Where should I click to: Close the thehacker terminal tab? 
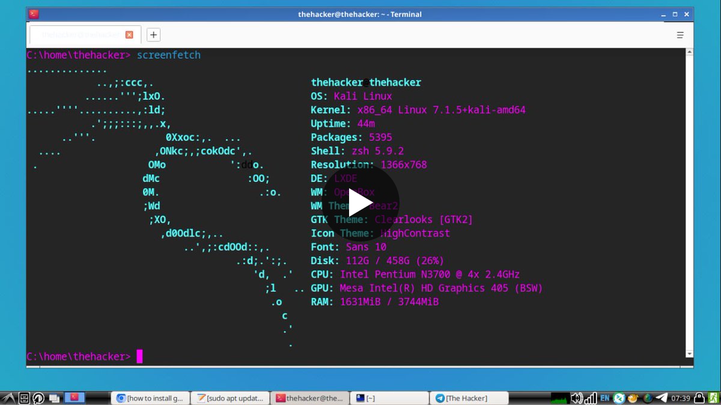point(129,35)
